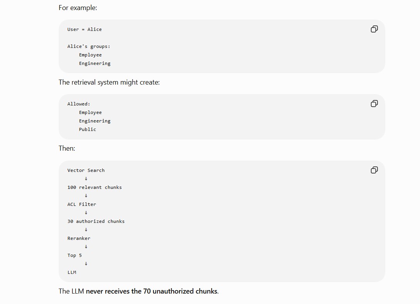Click the 'Vector Search' line in diagram
This screenshot has width=420, height=304.
point(86,170)
